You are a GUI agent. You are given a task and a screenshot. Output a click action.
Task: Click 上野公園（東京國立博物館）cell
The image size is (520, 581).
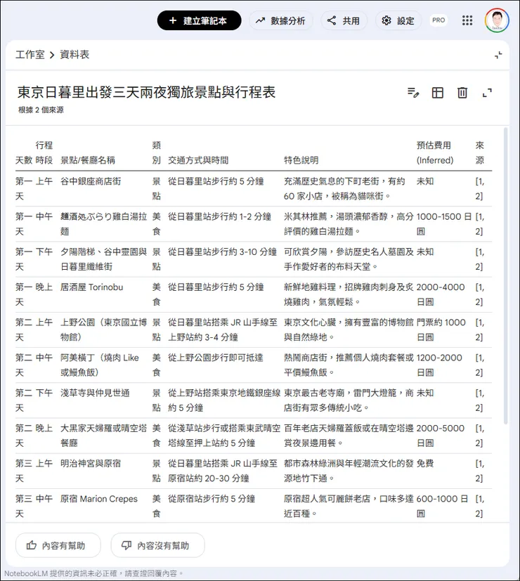coord(103,329)
